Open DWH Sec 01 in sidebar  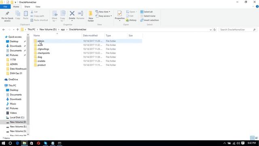point(16,73)
